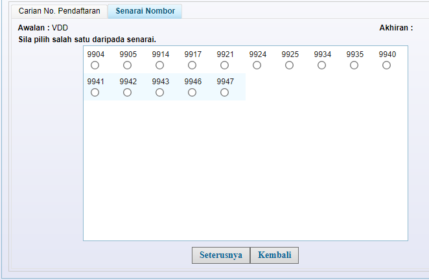This screenshot has width=429, height=280.
Task: Open the Carian No. Pendaftaran tab
Action: click(59, 11)
